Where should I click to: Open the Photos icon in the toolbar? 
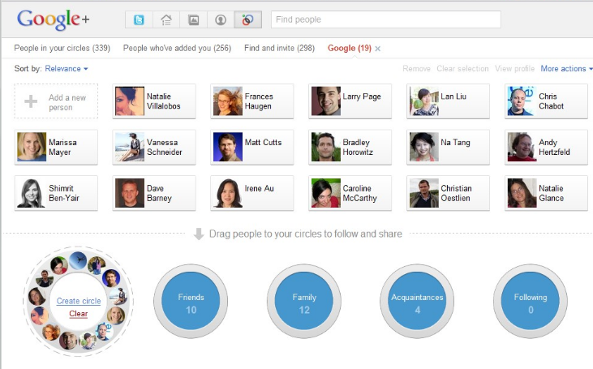[192, 19]
